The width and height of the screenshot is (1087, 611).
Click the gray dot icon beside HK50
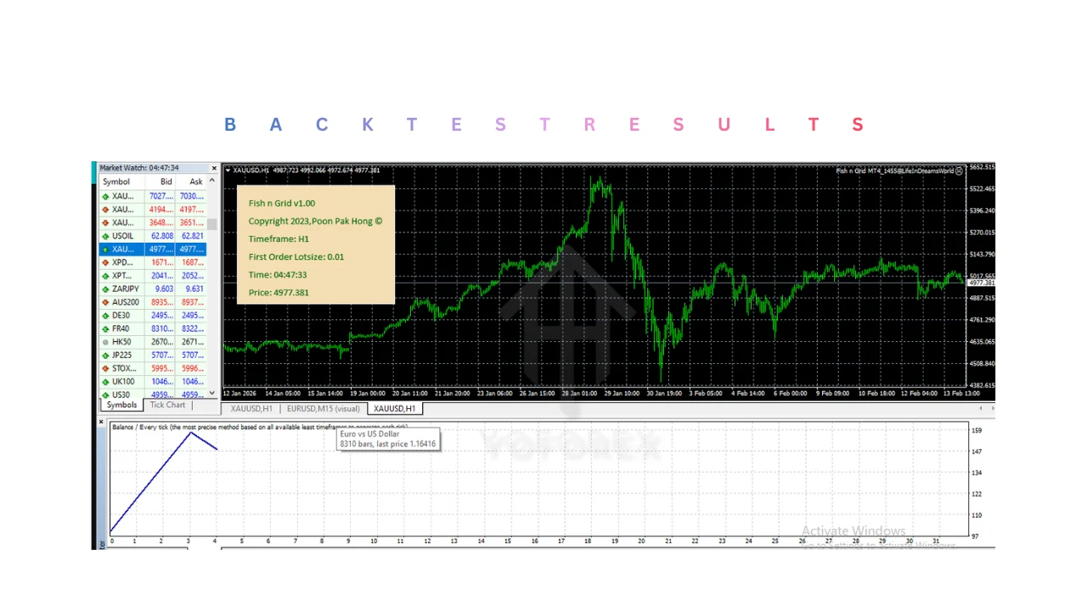[105, 342]
